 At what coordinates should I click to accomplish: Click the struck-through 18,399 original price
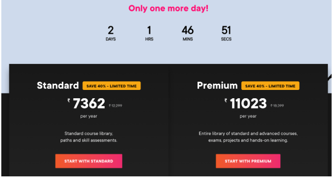(277, 105)
